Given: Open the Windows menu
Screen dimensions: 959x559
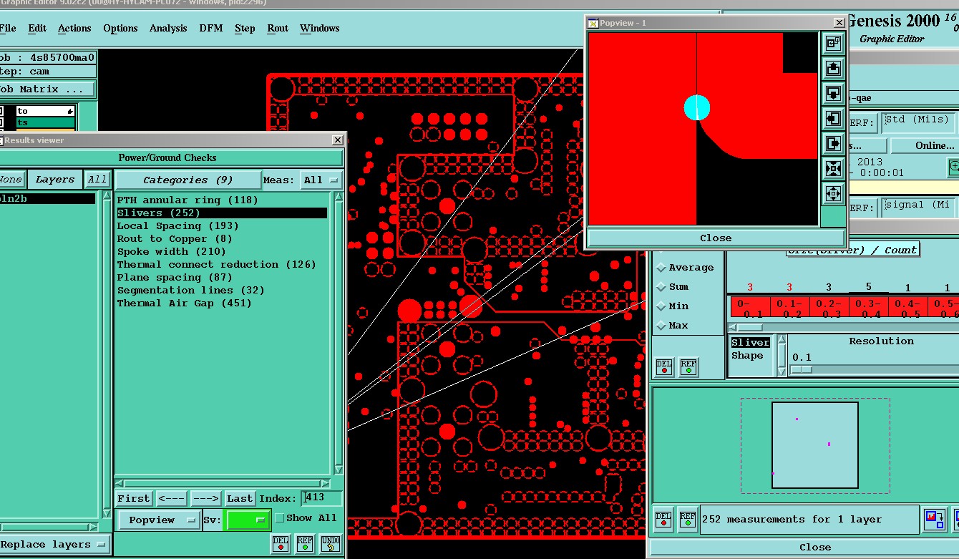Looking at the screenshot, I should coord(319,29).
